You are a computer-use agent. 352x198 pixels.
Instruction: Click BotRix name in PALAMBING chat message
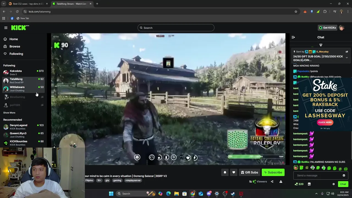click(305, 162)
